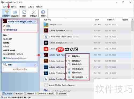Open the Help question-mark toolbar dropdown
The height and width of the screenshot is (99, 134).
tap(43, 13)
